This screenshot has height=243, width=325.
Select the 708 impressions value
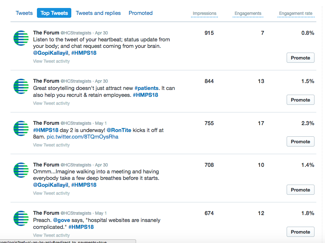coord(209,165)
